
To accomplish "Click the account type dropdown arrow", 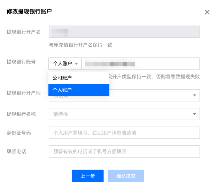I will 76,63.
